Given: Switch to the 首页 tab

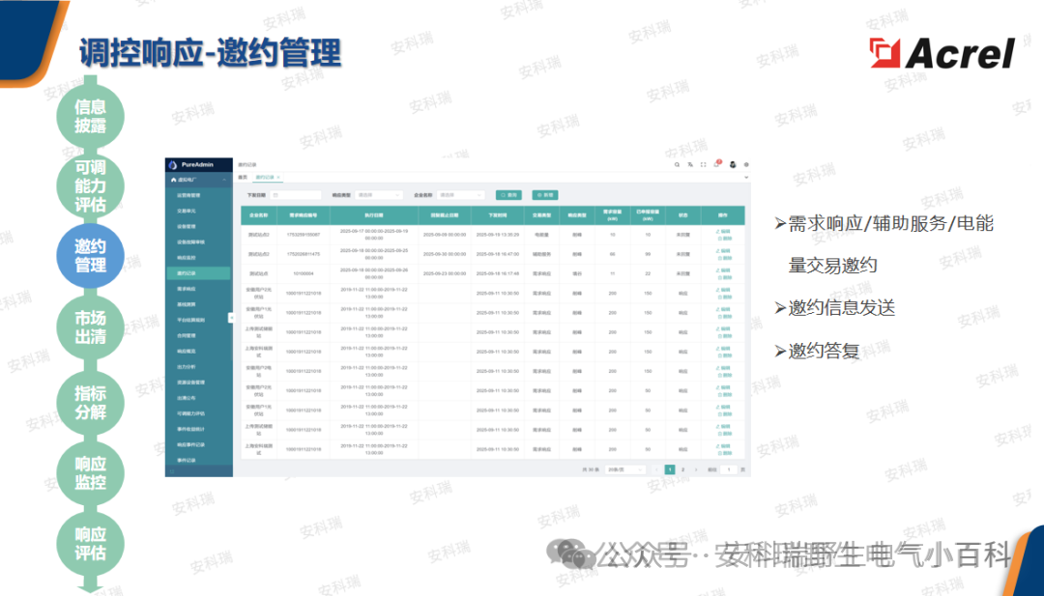Looking at the screenshot, I should pyautogui.click(x=243, y=178).
